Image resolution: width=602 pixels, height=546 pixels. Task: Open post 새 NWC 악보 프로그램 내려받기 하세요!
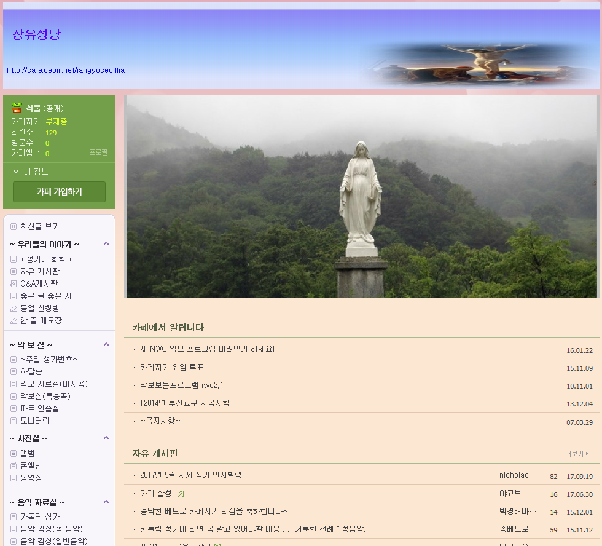coord(208,349)
